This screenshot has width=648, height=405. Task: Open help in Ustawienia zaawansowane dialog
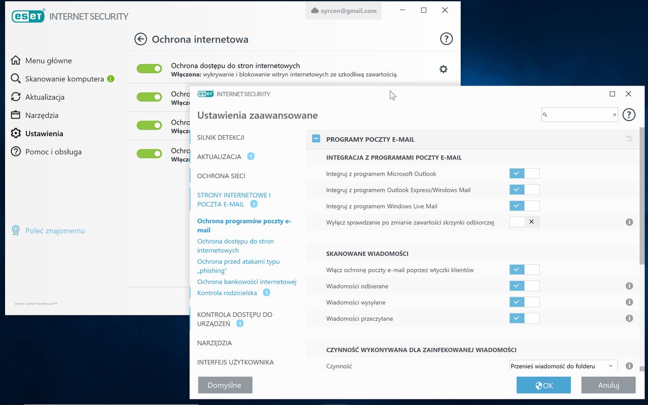click(628, 115)
